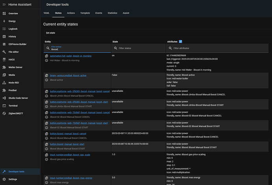Open the Media player icon
272x185 pixels.
pyautogui.click(x=4, y=75)
